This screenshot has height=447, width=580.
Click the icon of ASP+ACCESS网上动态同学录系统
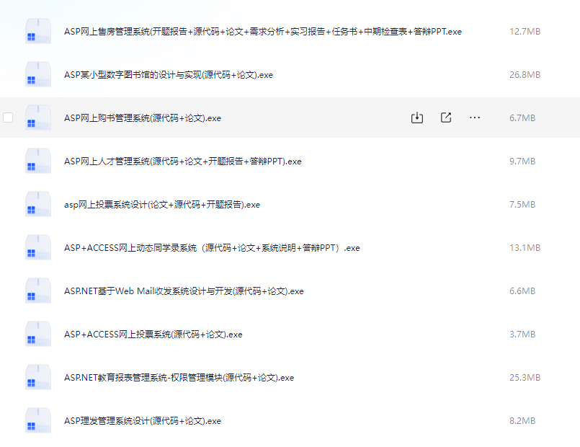(37, 247)
